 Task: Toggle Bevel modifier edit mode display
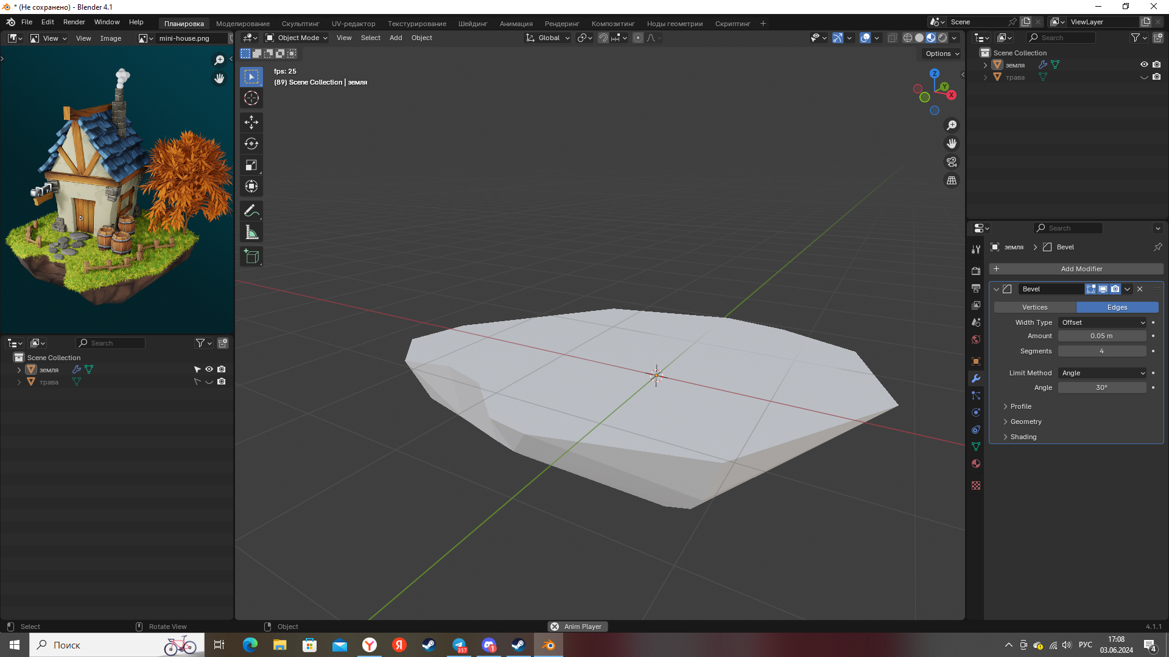click(1090, 289)
